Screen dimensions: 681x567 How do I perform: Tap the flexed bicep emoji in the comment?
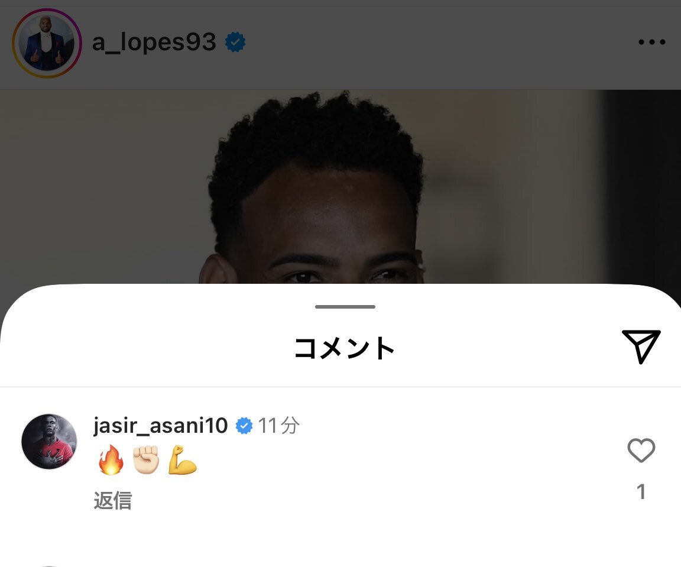[x=183, y=459]
